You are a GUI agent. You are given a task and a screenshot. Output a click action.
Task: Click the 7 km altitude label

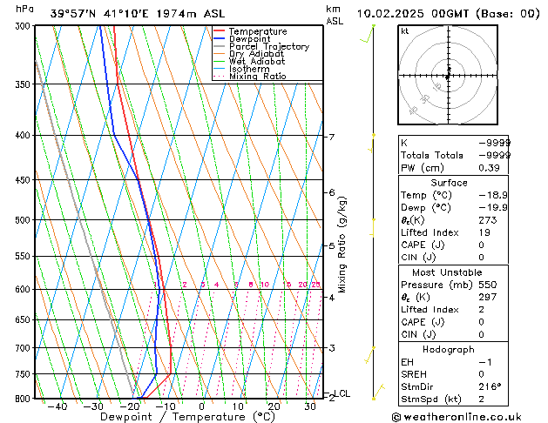tap(332, 137)
